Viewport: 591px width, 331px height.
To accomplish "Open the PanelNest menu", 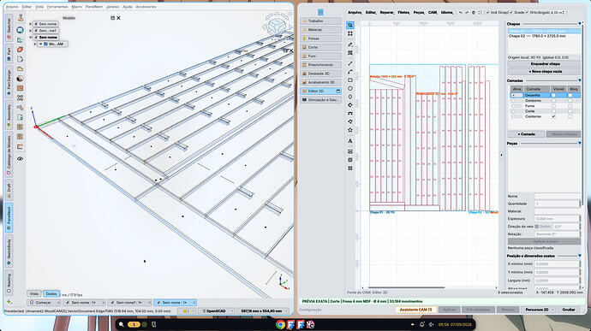I will pos(93,7).
